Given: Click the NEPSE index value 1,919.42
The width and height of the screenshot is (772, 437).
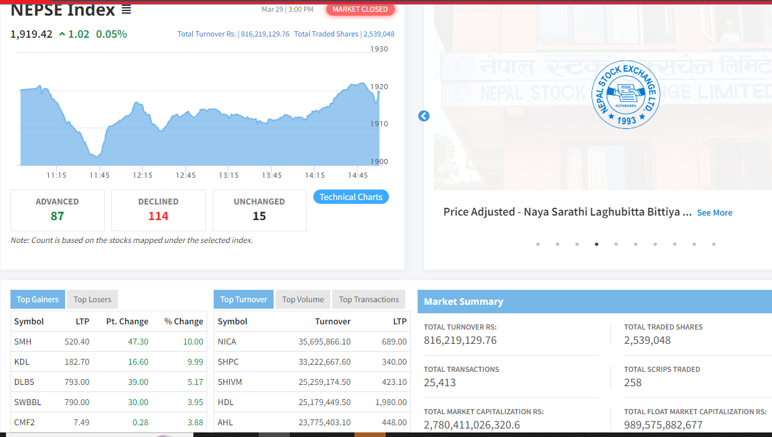Looking at the screenshot, I should pos(31,34).
